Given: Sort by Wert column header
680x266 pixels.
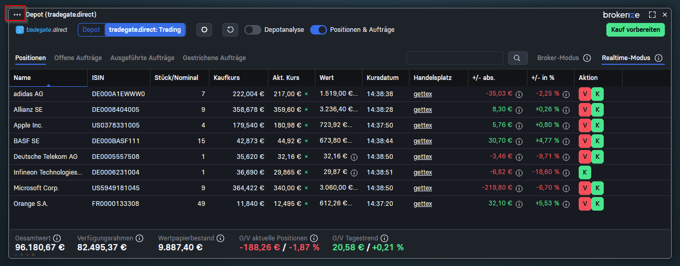Looking at the screenshot, I should tap(338, 78).
